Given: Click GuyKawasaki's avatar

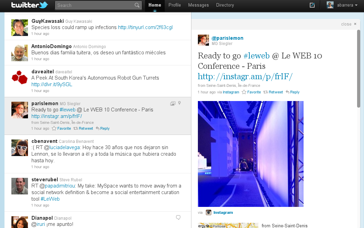Looking at the screenshot, I should 20,27.
